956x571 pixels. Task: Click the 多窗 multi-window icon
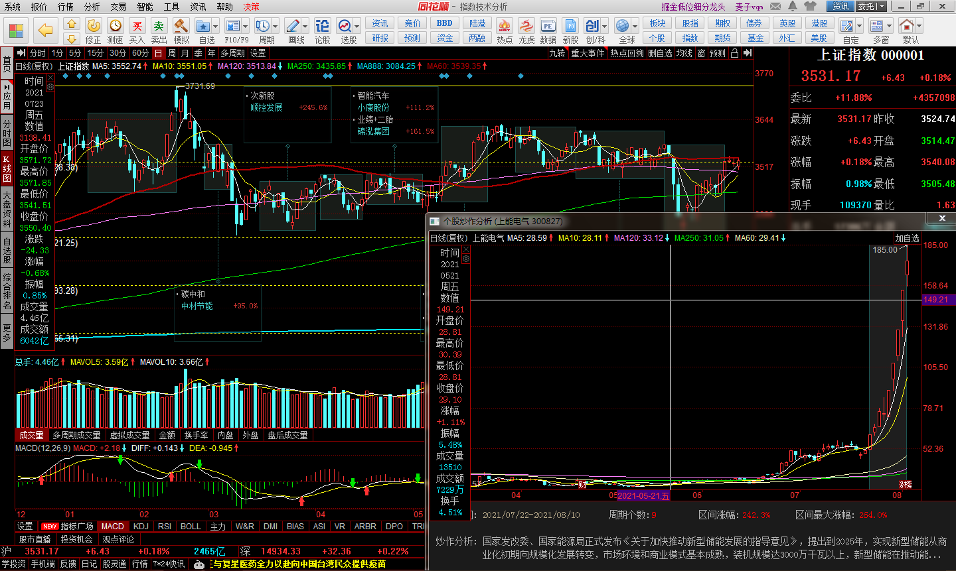click(x=877, y=26)
